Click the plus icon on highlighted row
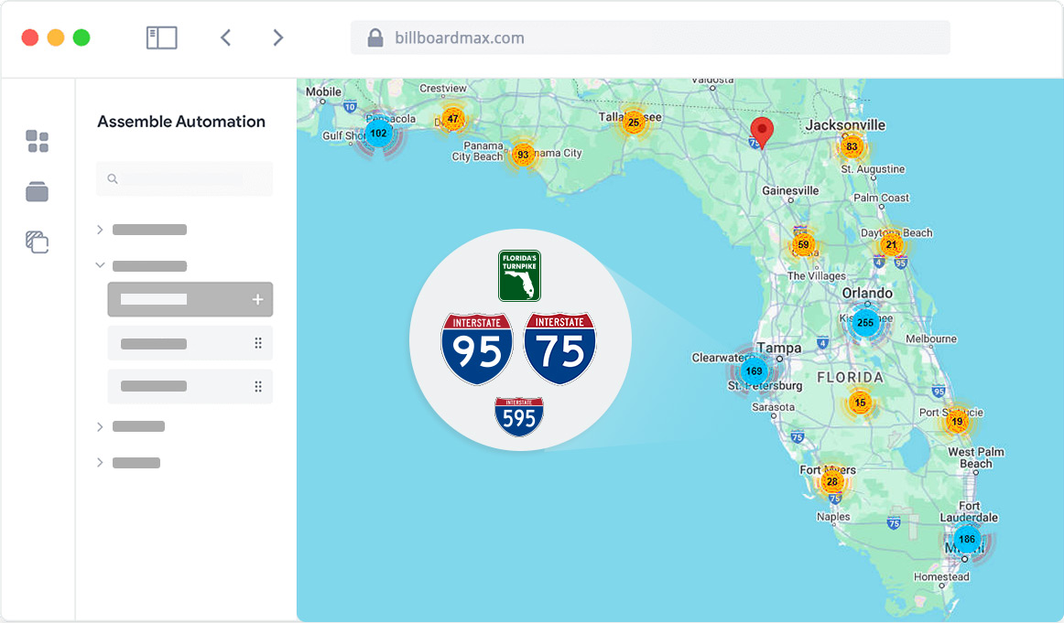1064x623 pixels. pyautogui.click(x=258, y=300)
